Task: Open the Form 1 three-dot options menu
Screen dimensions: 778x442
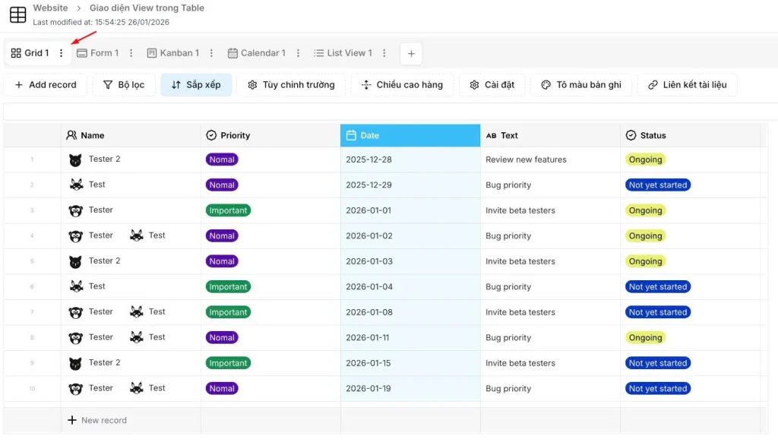Action: [131, 53]
